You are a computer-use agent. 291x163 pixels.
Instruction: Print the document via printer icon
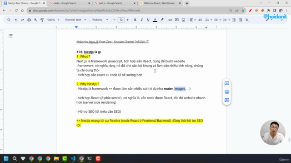29,20
